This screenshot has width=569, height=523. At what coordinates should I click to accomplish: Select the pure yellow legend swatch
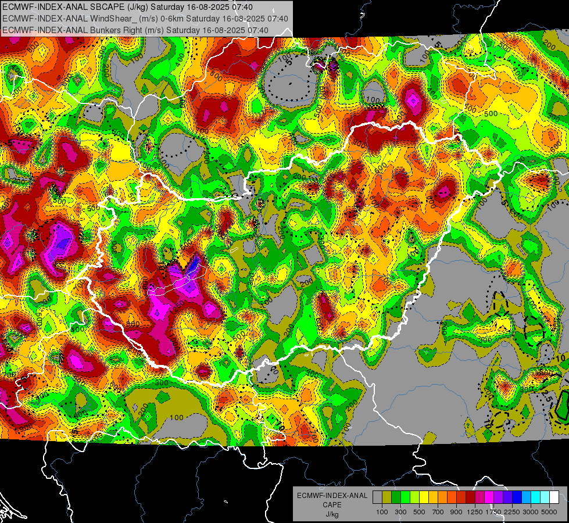click(424, 497)
